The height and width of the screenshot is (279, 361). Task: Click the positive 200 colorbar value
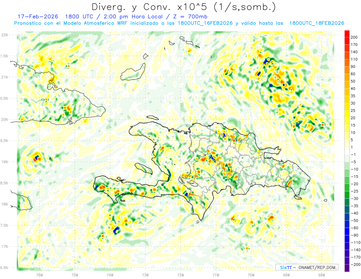(x=354, y=37)
